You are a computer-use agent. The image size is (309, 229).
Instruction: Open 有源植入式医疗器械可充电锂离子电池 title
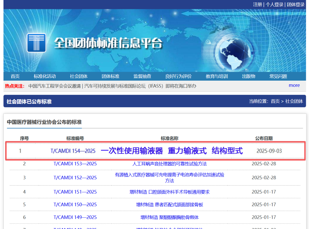[169, 178]
